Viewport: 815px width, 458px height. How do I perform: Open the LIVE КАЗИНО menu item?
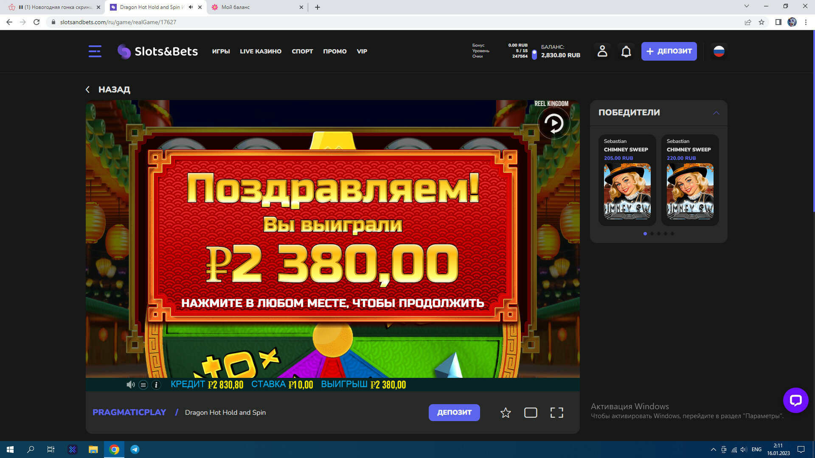tap(261, 51)
